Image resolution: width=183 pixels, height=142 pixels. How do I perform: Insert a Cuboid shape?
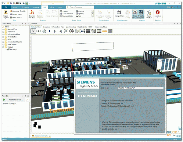tap(65, 11)
